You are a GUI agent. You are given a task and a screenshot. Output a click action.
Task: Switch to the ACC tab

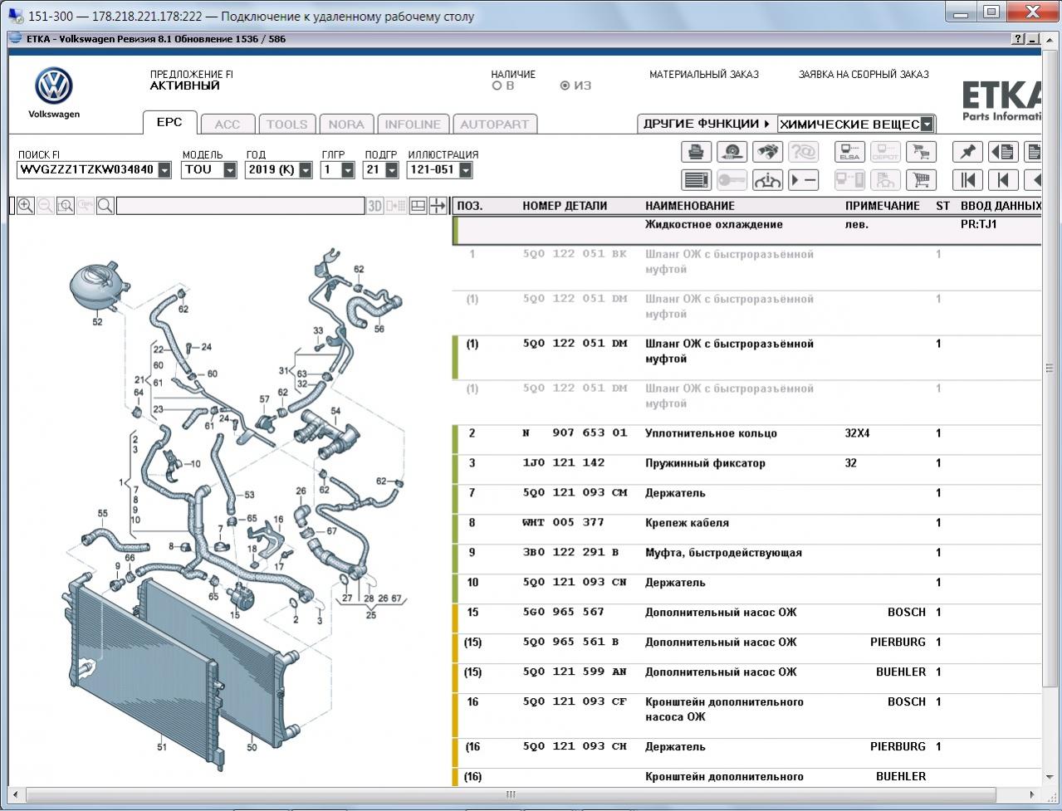(x=228, y=125)
